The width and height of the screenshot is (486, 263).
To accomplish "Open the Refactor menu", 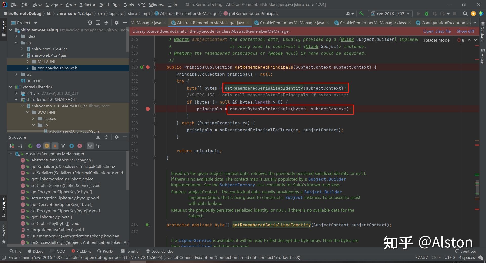I will click(87, 5).
